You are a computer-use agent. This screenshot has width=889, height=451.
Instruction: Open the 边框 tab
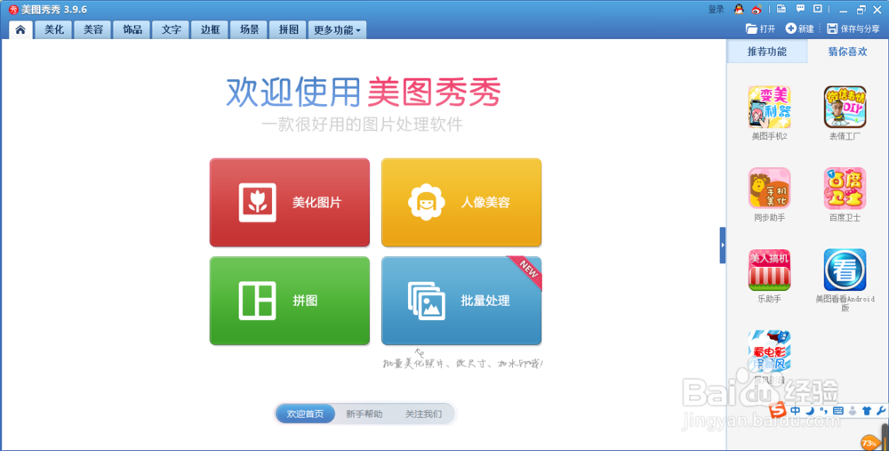pyautogui.click(x=210, y=29)
